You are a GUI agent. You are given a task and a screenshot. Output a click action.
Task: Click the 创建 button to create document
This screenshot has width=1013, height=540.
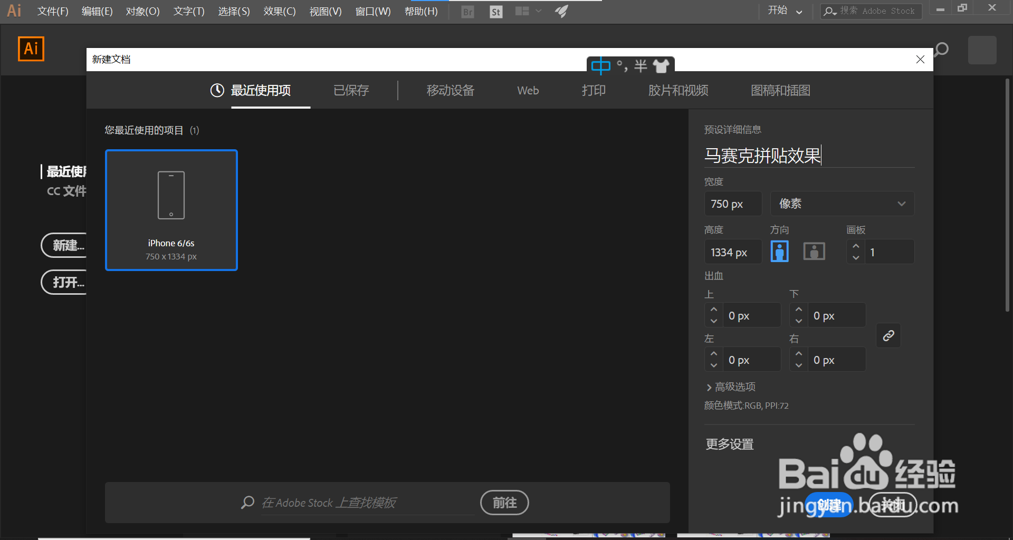click(828, 505)
